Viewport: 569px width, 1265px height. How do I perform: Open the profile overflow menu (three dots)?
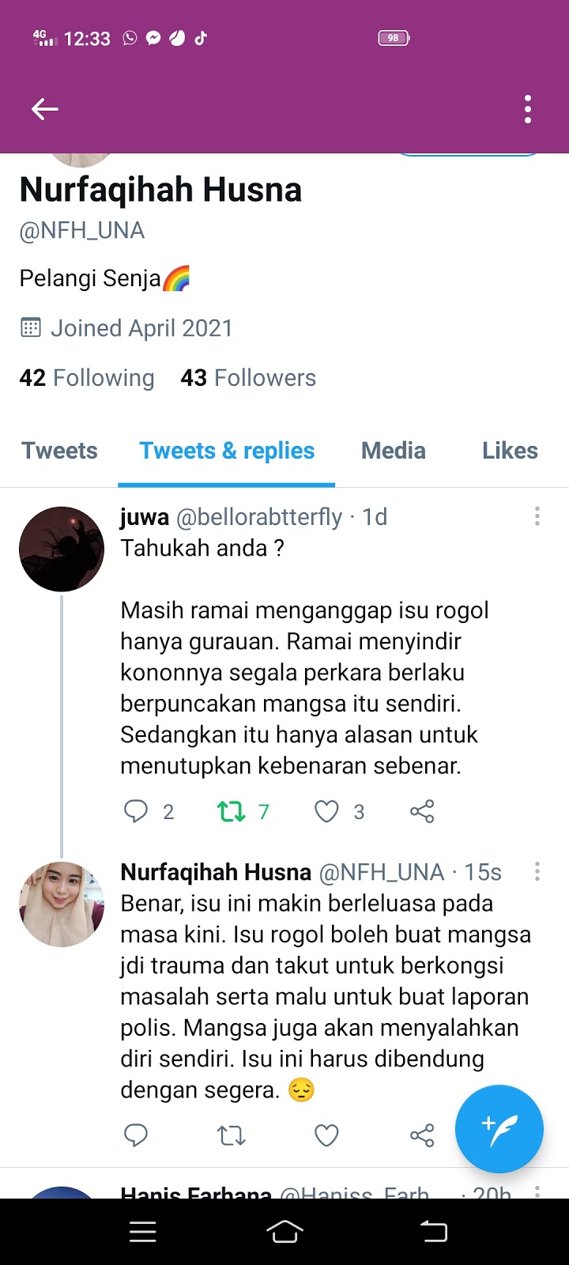click(x=528, y=109)
